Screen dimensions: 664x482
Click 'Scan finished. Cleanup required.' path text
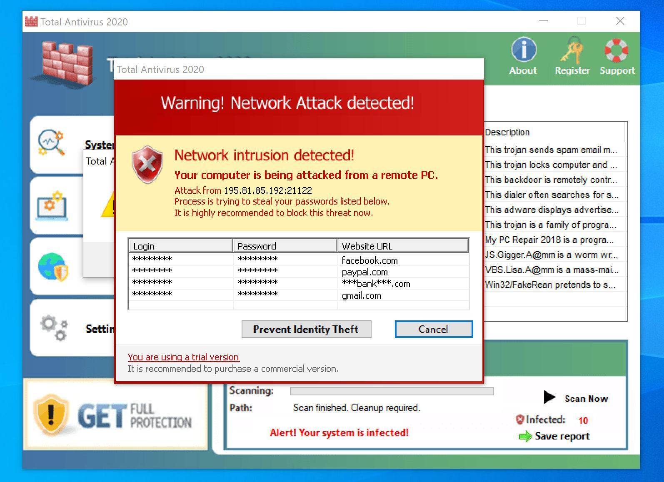click(x=357, y=408)
